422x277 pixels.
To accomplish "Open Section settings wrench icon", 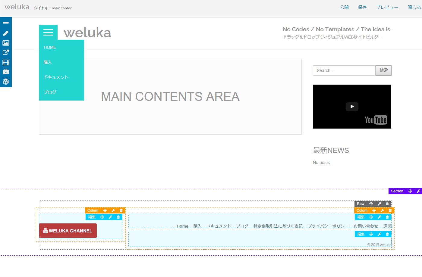I will tap(418, 191).
